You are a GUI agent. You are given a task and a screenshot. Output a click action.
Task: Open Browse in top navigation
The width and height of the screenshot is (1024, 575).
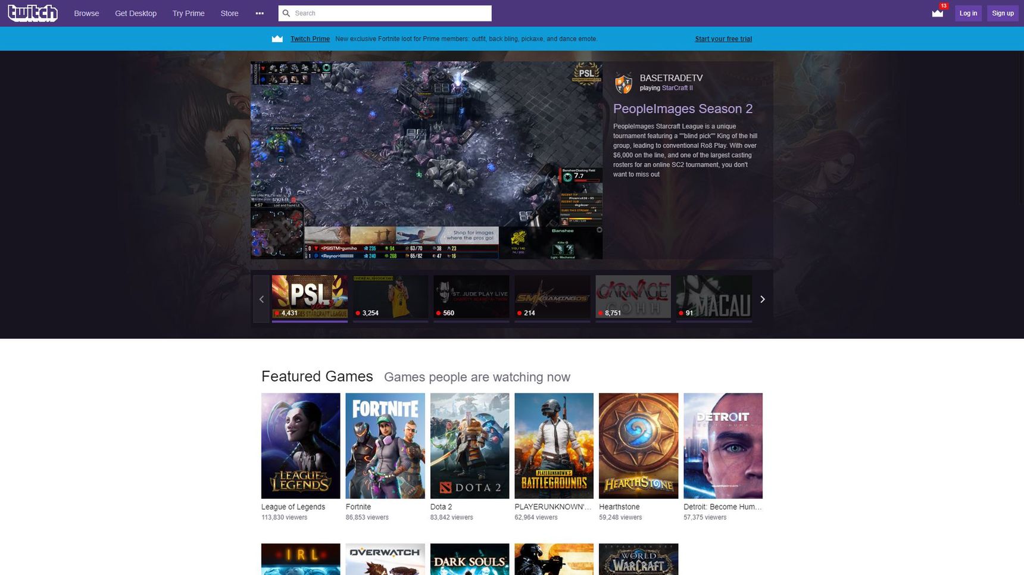(86, 13)
